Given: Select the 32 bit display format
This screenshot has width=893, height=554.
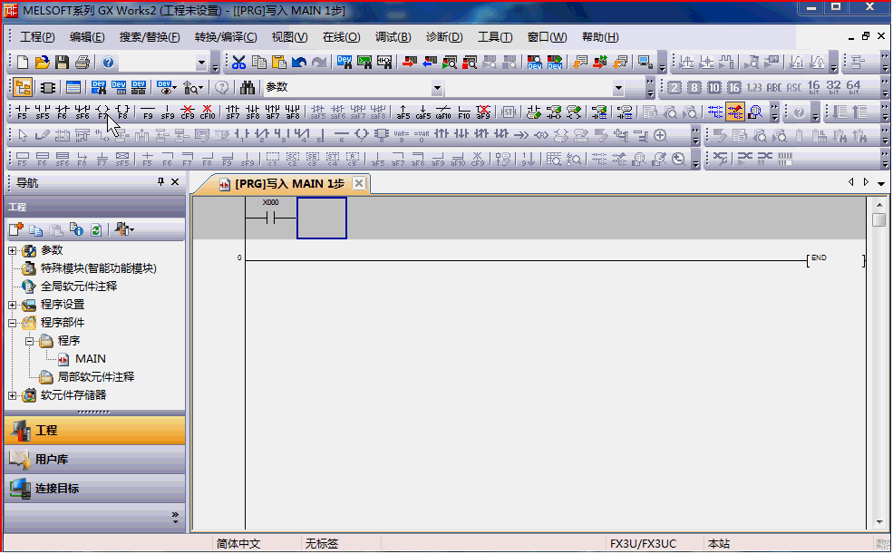Looking at the screenshot, I should point(834,87).
